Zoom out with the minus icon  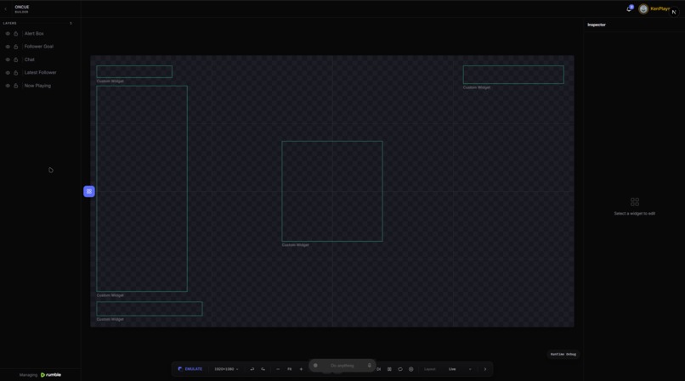[278, 369]
